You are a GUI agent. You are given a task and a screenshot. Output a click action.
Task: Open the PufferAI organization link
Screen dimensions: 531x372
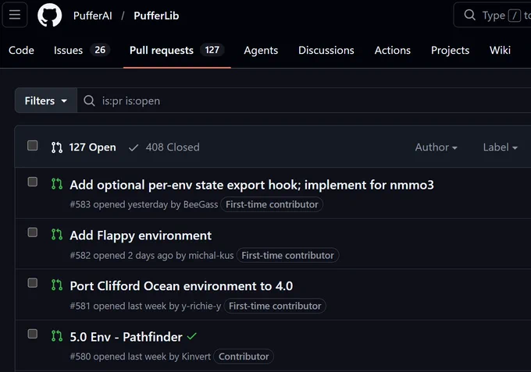pyautogui.click(x=93, y=16)
